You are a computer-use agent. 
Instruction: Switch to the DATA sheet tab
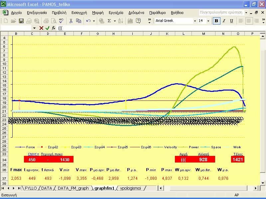click(x=47, y=188)
